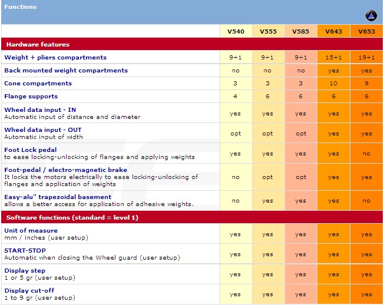This screenshot has width=384, height=305.
Task: Open the Foot Lock pedal feature label
Action: tap(31, 150)
